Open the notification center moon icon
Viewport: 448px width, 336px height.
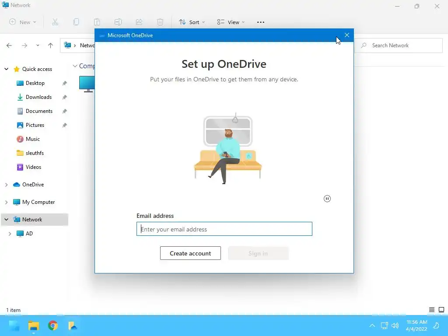[x=436, y=325]
